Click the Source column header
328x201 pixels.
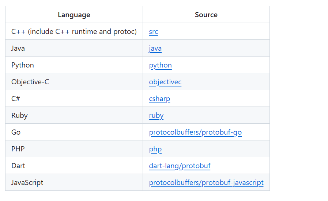[206, 15]
